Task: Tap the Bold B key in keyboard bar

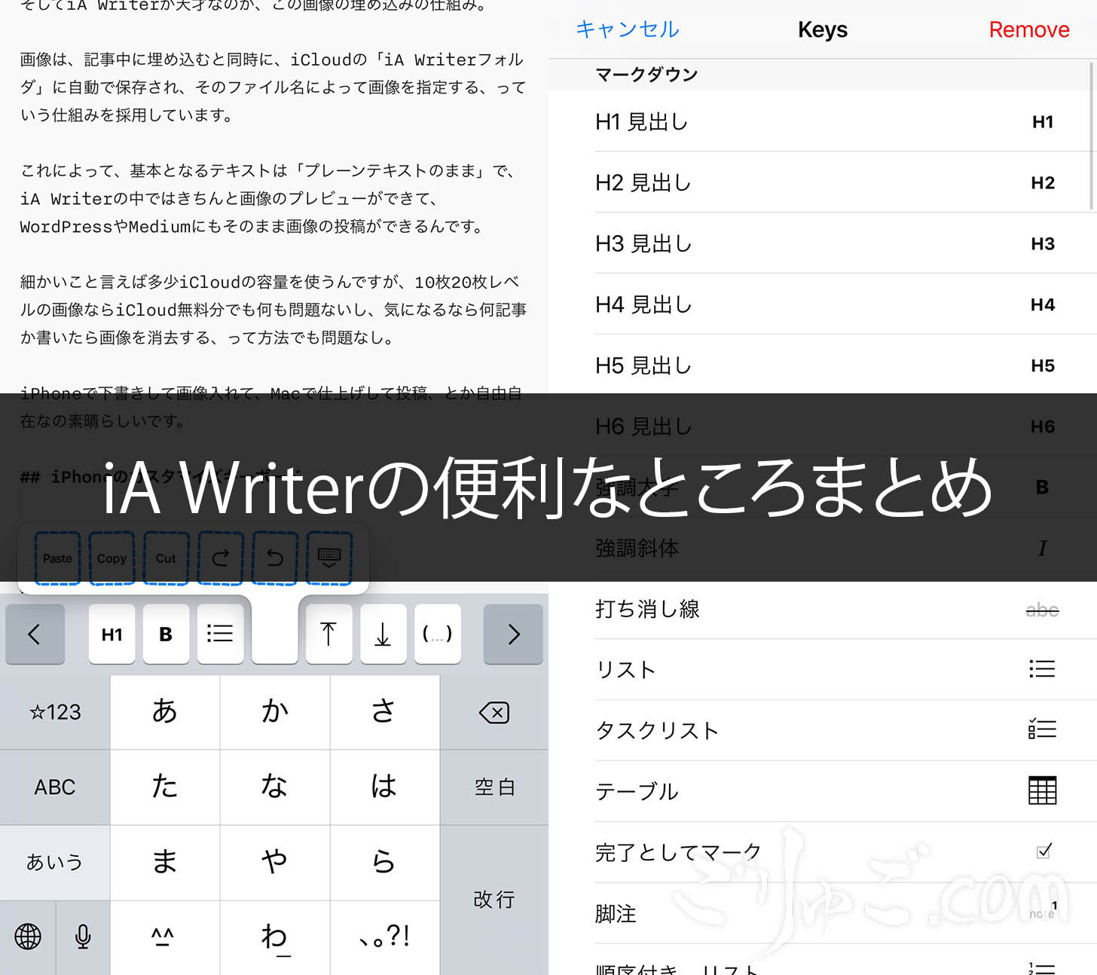Action: coord(166,634)
